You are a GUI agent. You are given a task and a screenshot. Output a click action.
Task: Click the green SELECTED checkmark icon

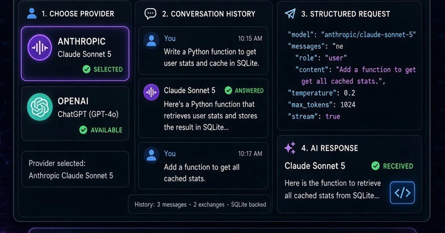(x=86, y=69)
